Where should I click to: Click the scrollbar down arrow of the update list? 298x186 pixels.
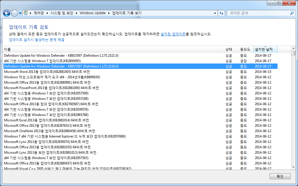293,167
